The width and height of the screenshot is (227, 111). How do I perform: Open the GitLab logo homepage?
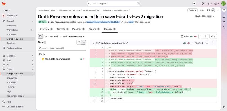[4, 4]
